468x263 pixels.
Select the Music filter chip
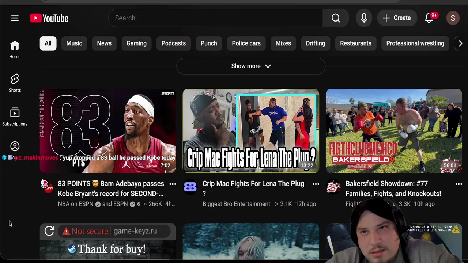[74, 43]
